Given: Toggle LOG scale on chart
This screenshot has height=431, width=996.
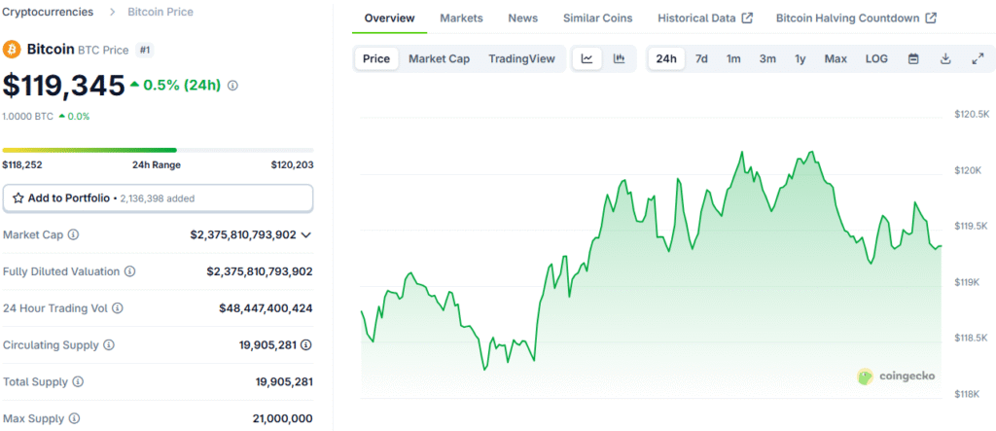Looking at the screenshot, I should point(876,59).
